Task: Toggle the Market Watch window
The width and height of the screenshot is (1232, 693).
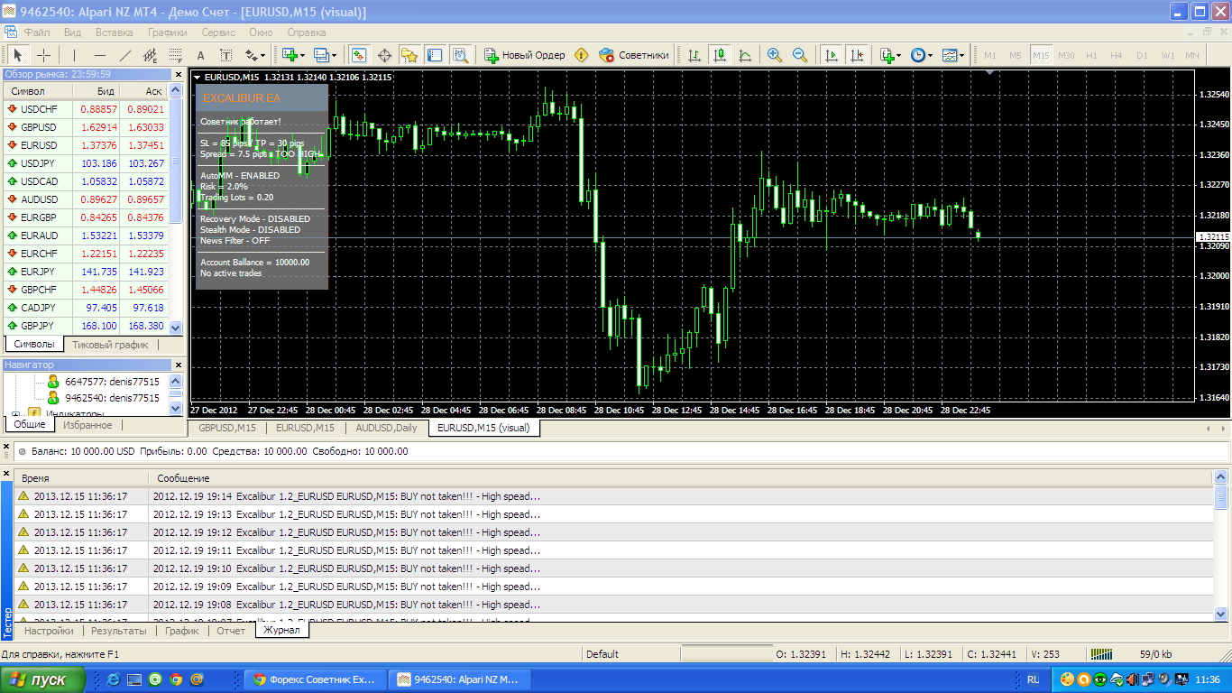Action: [359, 55]
